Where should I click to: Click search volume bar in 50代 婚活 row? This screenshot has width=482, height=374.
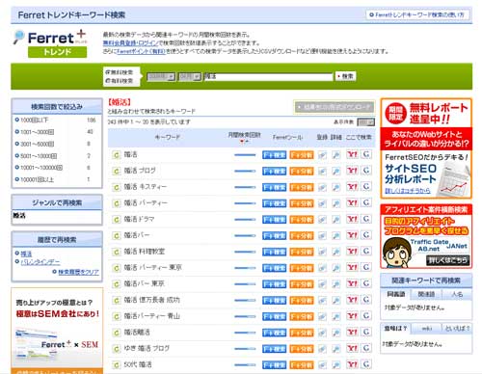245,365
